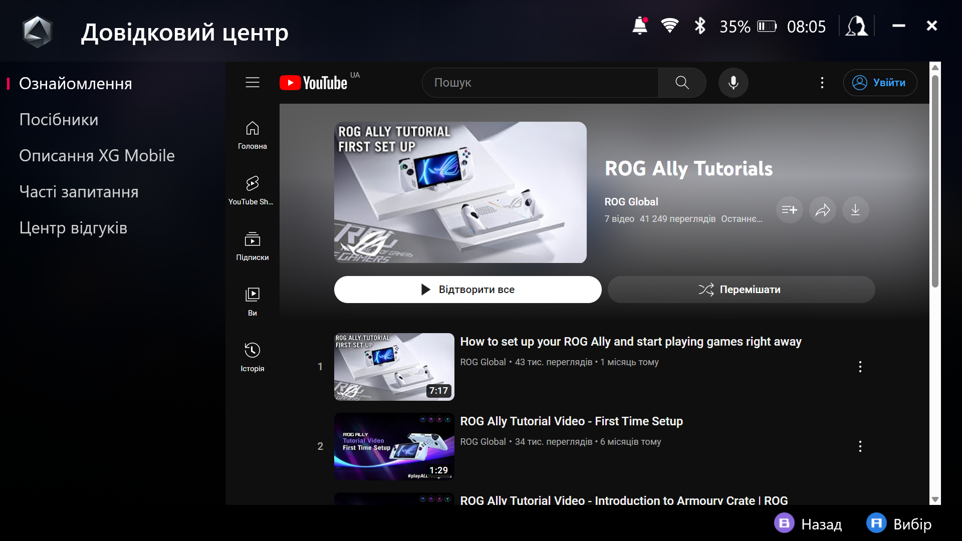Open the YouTube settings three-dot menu
This screenshot has width=962, height=541.
[822, 83]
